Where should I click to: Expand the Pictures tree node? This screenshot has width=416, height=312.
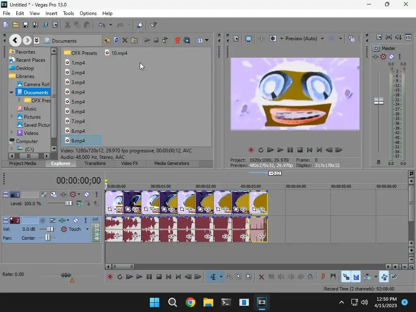[x=11, y=116]
